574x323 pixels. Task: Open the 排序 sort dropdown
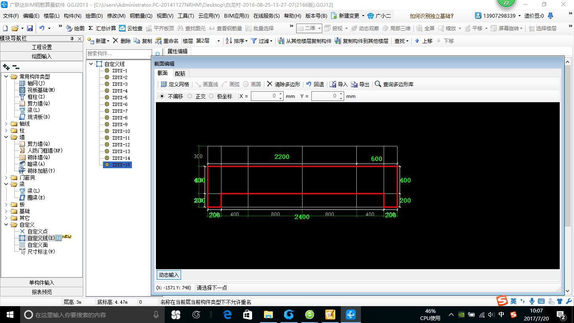[x=246, y=41]
